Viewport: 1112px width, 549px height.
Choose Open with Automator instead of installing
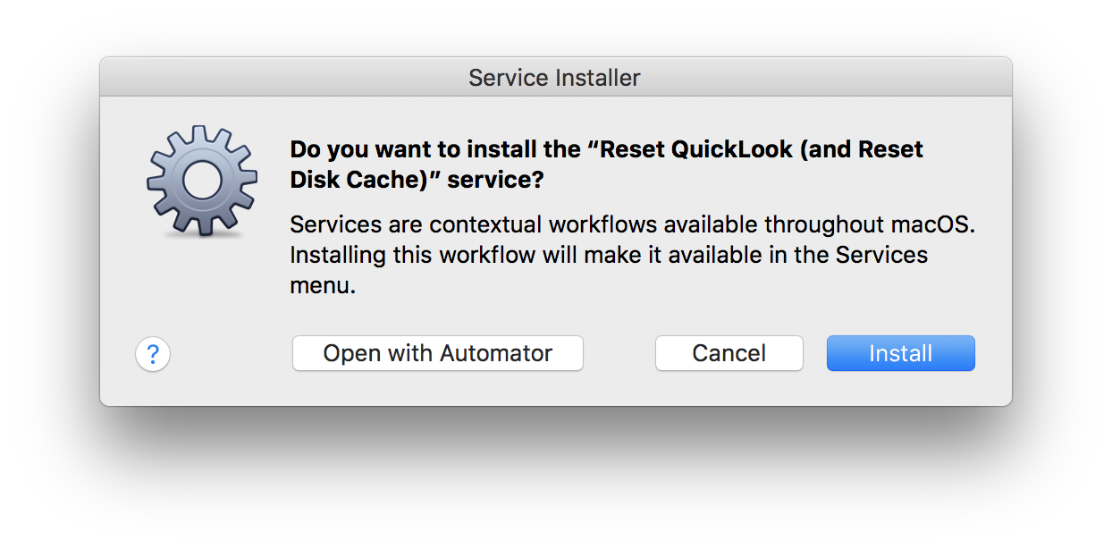point(437,353)
